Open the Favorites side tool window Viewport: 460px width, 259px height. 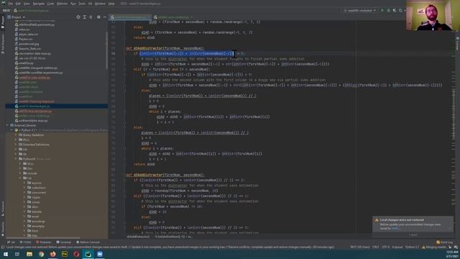point(3,229)
